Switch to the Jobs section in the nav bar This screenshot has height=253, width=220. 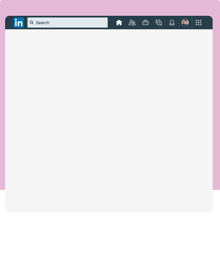146,23
